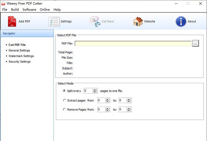The image size is (207, 141).
Task: Click the File Size: label
Action: pyautogui.click(x=67, y=57)
